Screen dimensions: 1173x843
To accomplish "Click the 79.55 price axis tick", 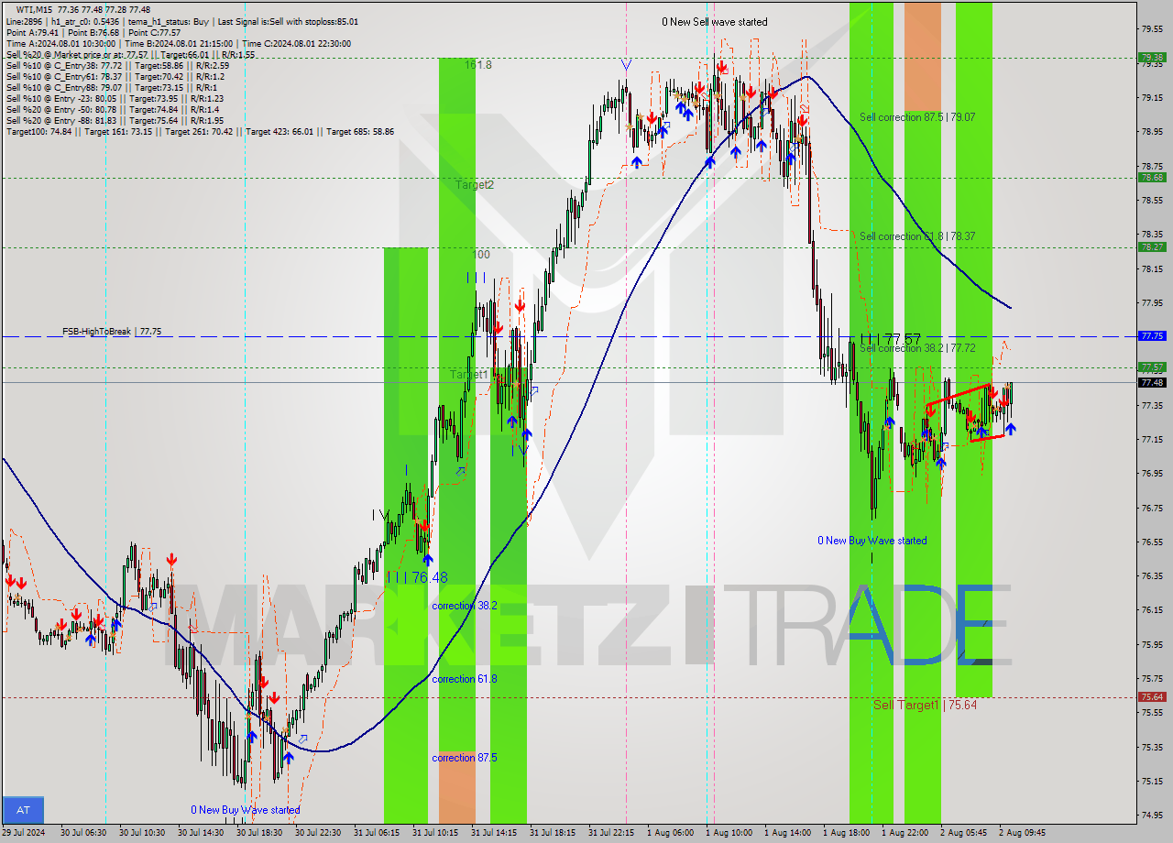I will [x=1152, y=28].
